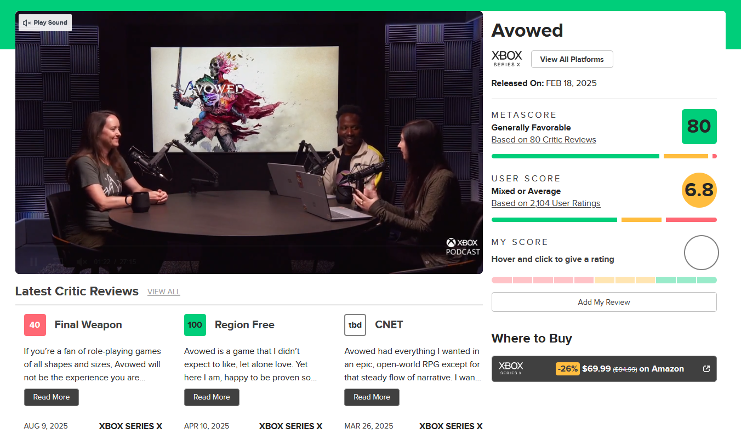Click the tbd score badge for CNET
Image resolution: width=741 pixels, height=445 pixels.
point(355,325)
